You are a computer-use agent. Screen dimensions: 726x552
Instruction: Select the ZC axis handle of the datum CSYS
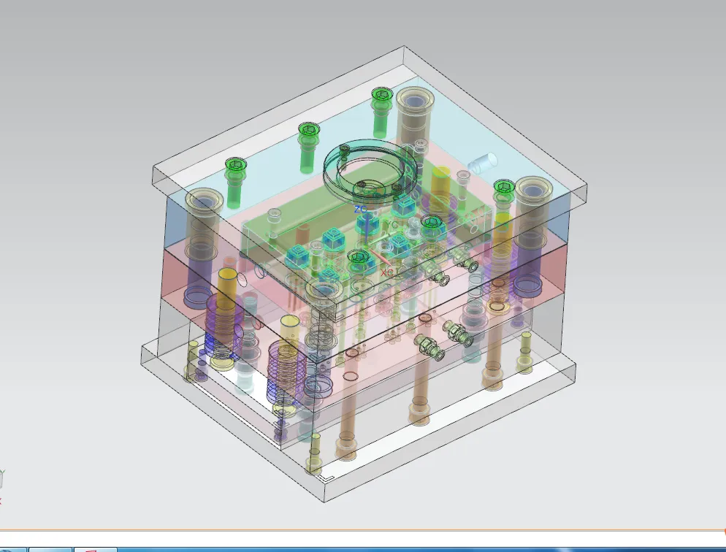pos(367,226)
